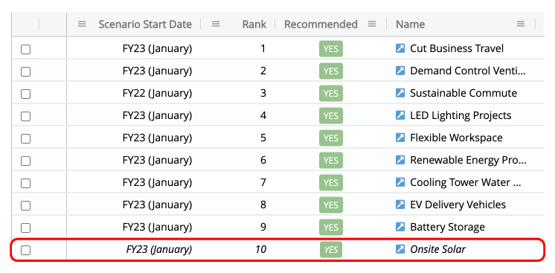Tick the checkbox for Cut Business Travel

pyautogui.click(x=25, y=49)
